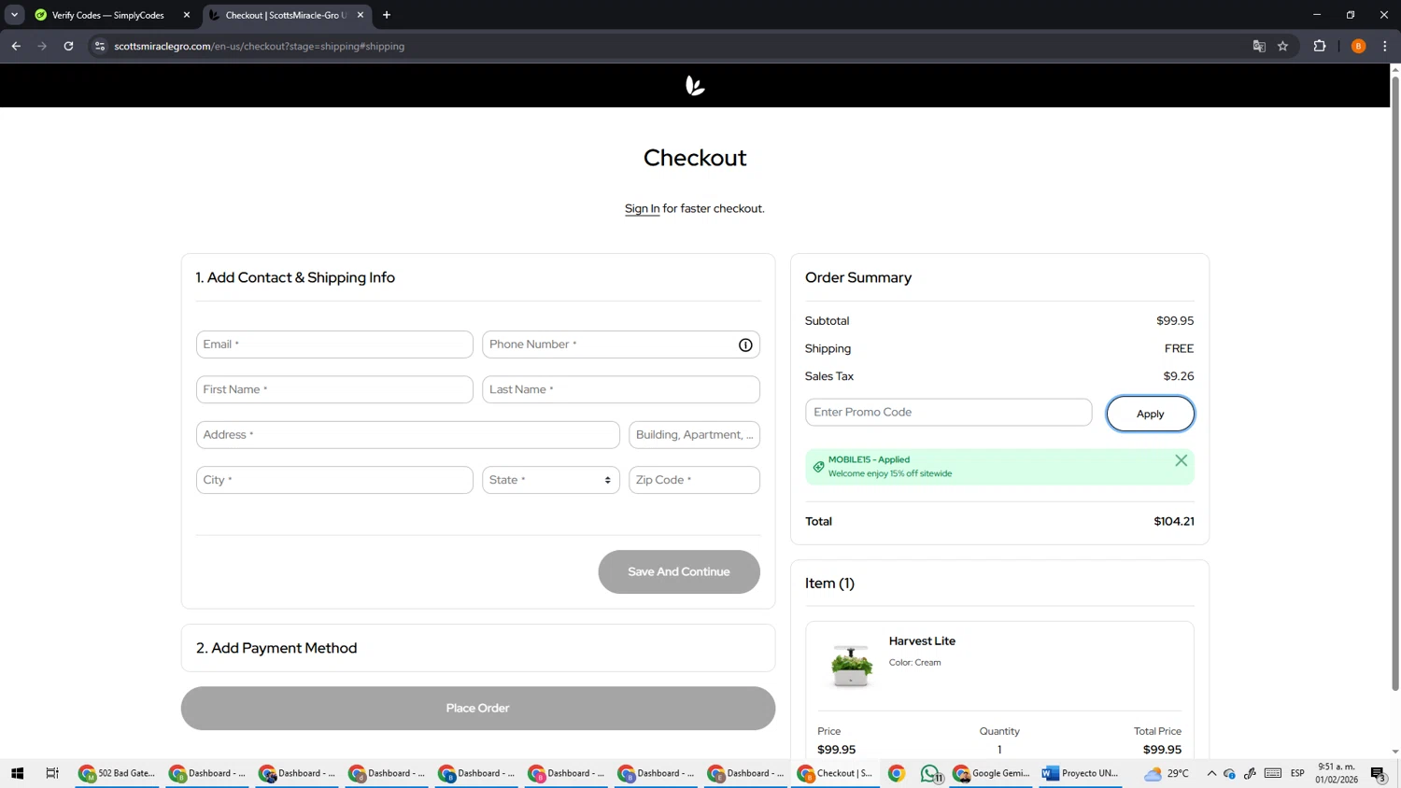
Task: Click the Address input field
Action: point(407,435)
